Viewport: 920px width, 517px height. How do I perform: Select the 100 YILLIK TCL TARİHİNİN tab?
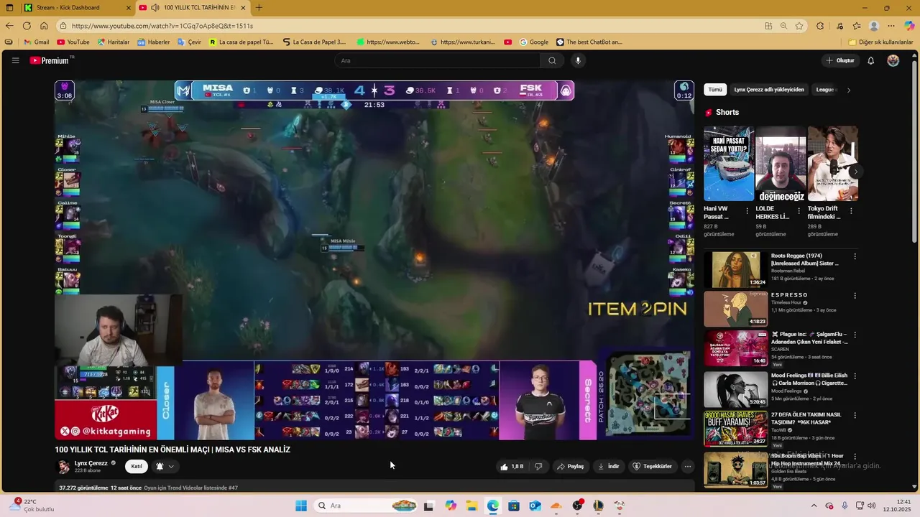click(193, 8)
